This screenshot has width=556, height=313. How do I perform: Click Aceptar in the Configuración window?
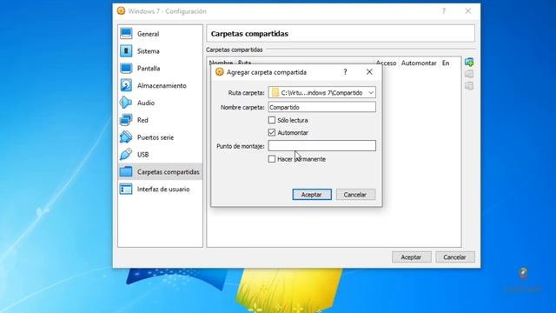(x=411, y=257)
